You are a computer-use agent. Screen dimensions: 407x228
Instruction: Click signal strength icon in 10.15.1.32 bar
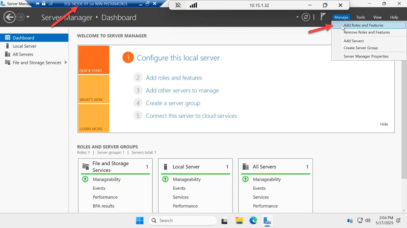[x=193, y=5]
